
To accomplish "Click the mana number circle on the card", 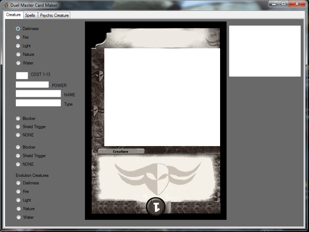I will click(156, 207).
